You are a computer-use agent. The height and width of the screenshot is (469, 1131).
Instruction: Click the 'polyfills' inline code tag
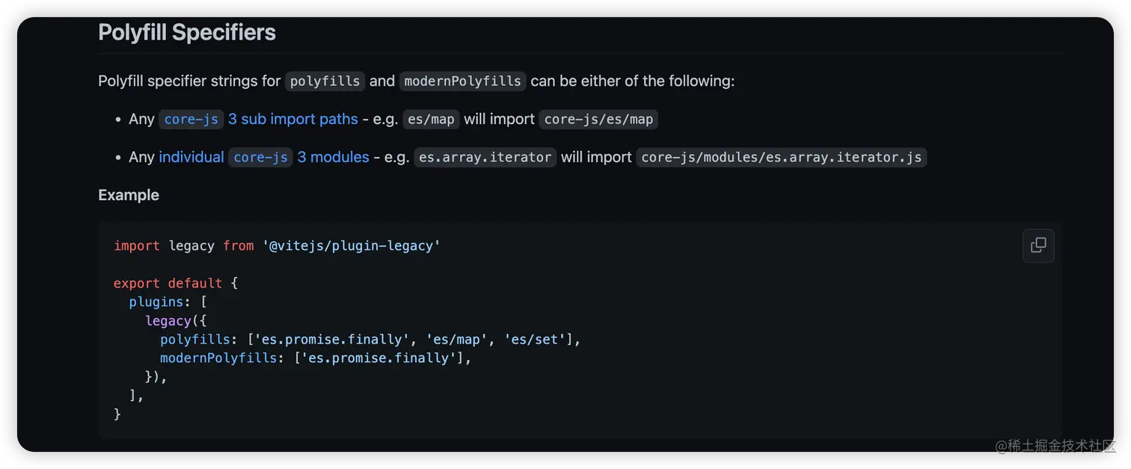pyautogui.click(x=325, y=81)
